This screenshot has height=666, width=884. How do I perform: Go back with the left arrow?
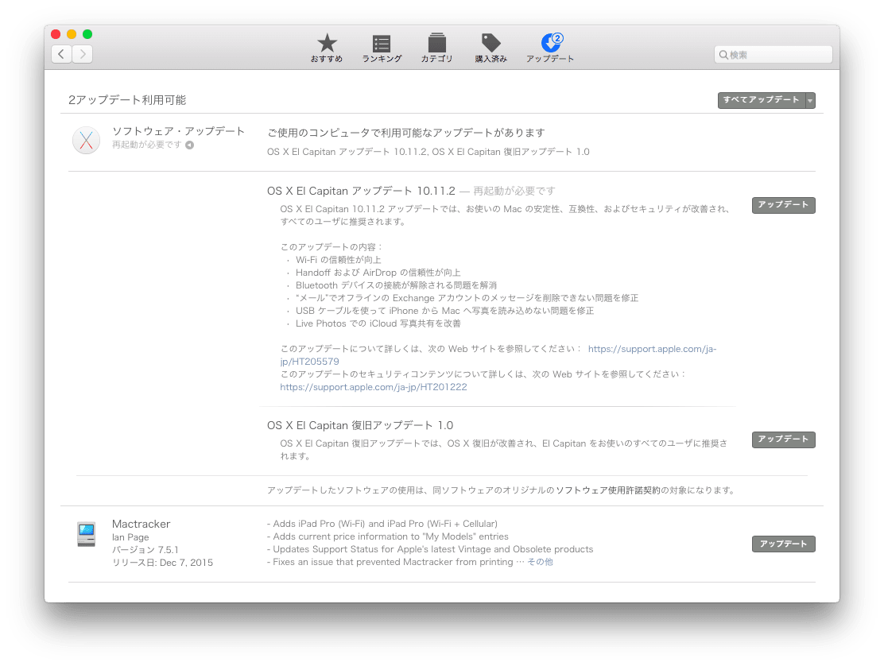pos(61,54)
